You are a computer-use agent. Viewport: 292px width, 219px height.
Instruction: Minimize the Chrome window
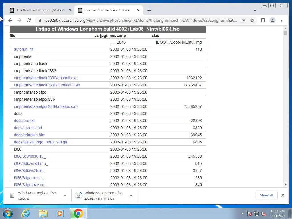[265, 6]
